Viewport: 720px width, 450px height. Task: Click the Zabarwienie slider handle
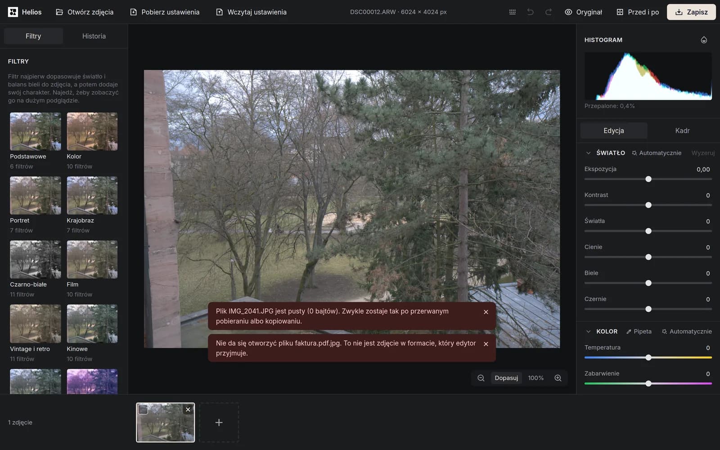coord(648,384)
